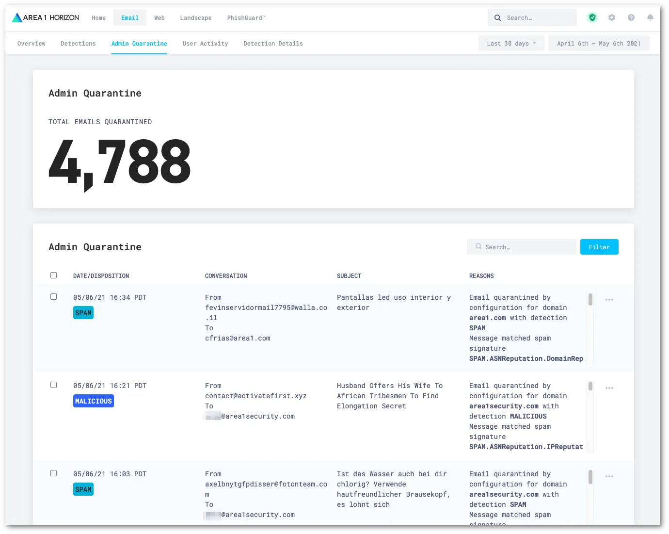Open the actions menu for the MALICIOUS 16:21 email
The width and height of the screenshot is (669, 534).
(609, 388)
